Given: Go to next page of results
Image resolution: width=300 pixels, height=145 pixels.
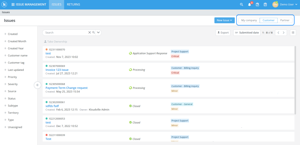Looking at the screenshot, I should click(284, 32).
